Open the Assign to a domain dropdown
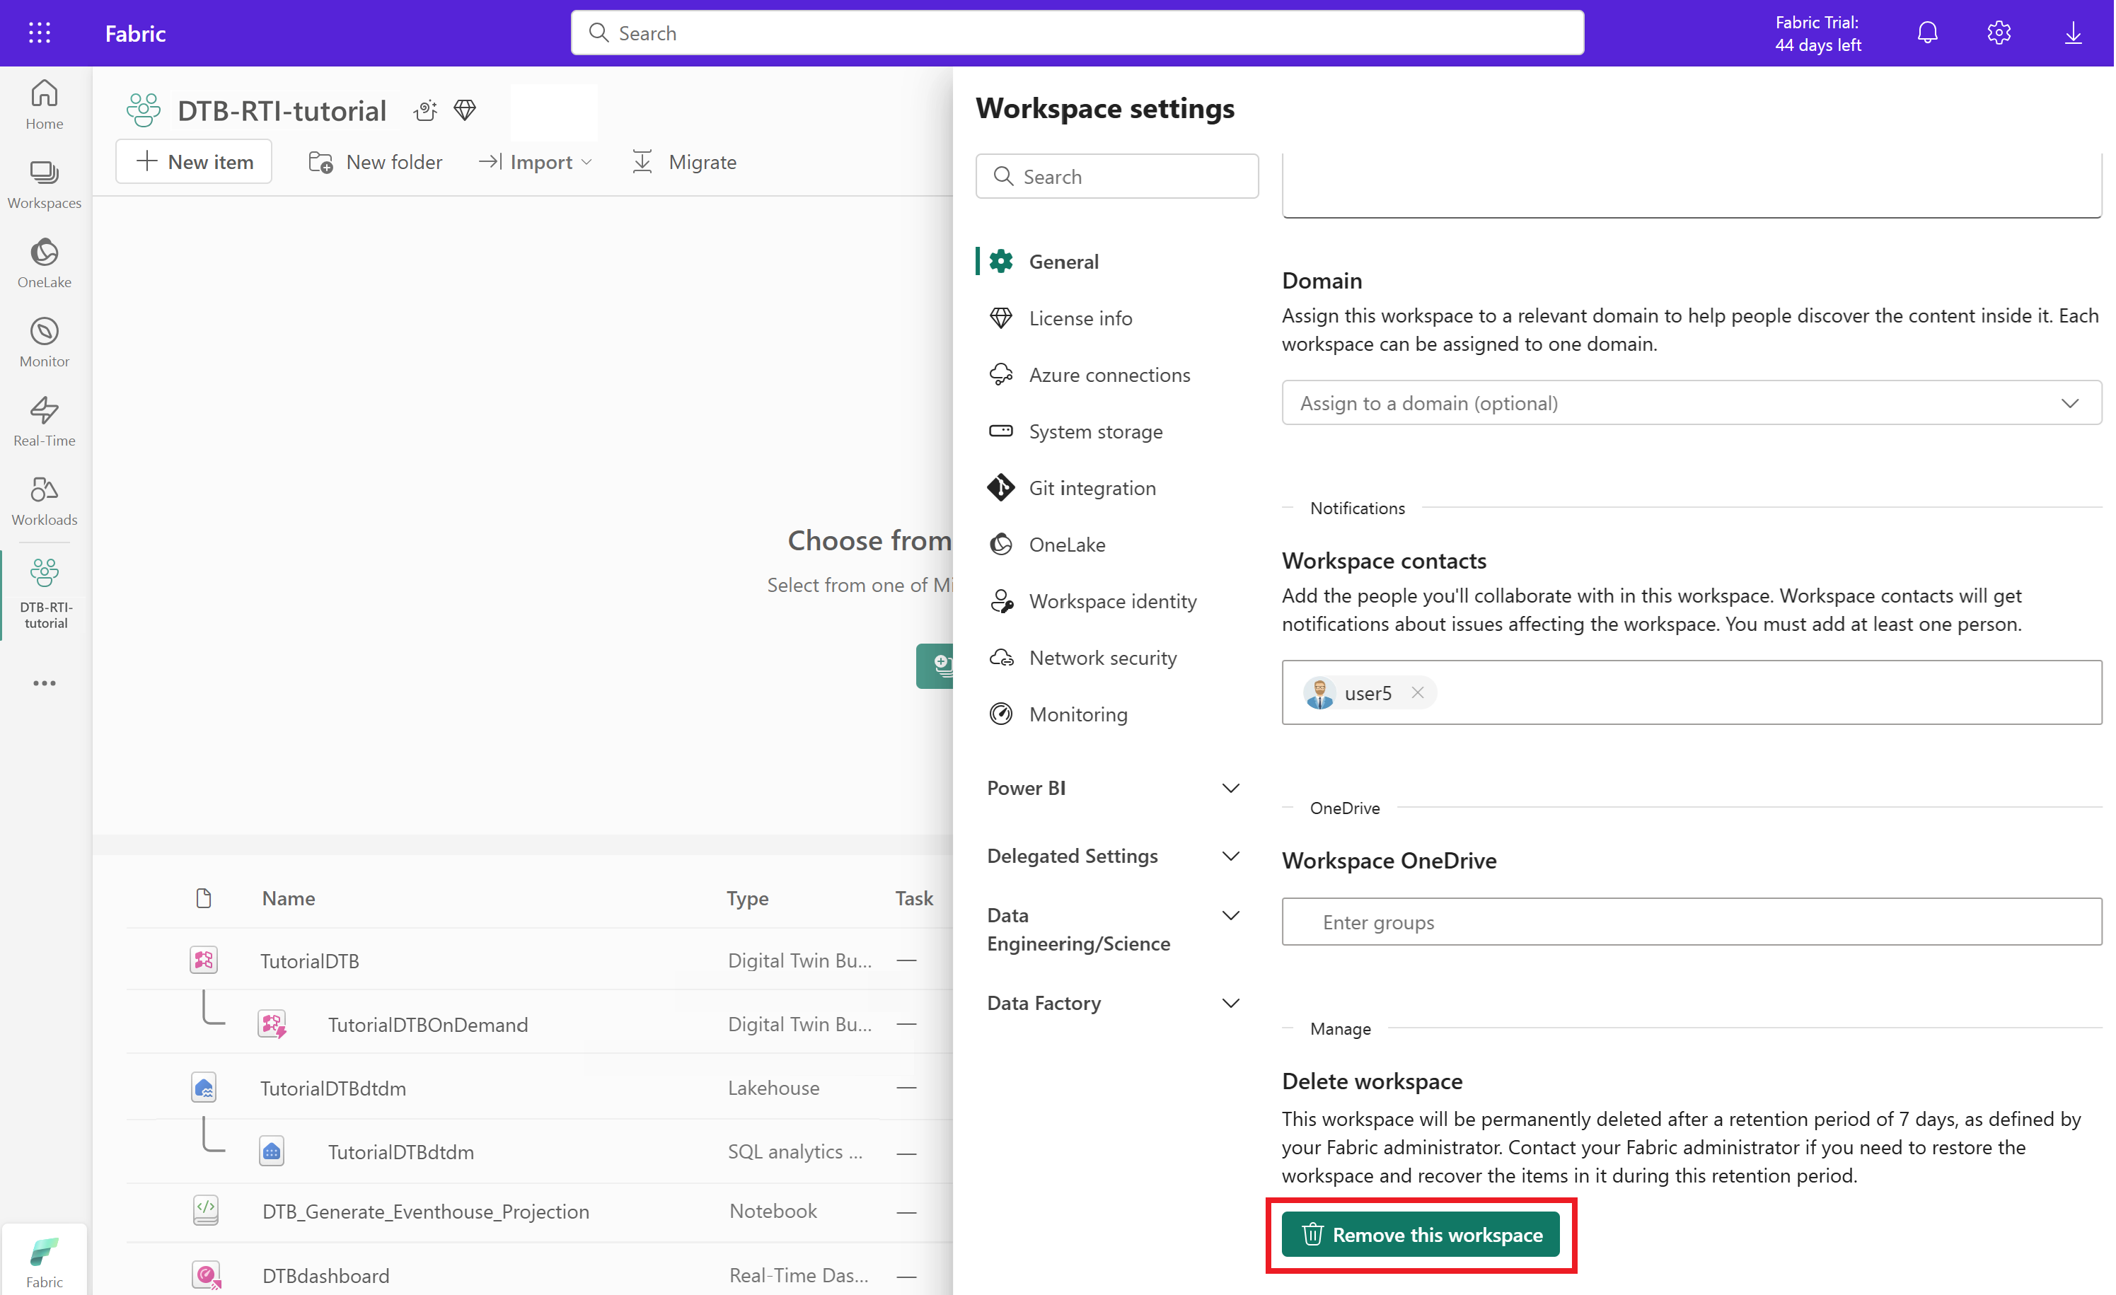 1691,402
